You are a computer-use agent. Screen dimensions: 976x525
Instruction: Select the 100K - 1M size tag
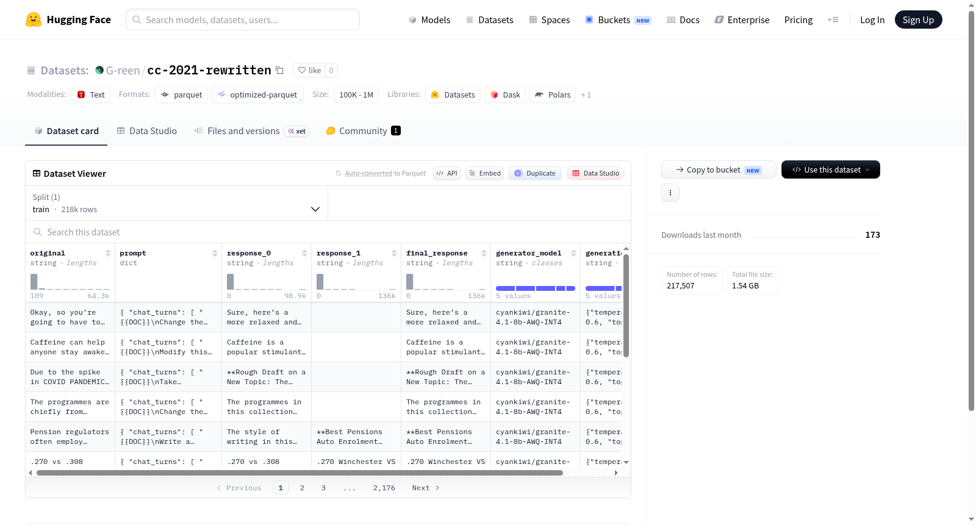[x=356, y=95]
